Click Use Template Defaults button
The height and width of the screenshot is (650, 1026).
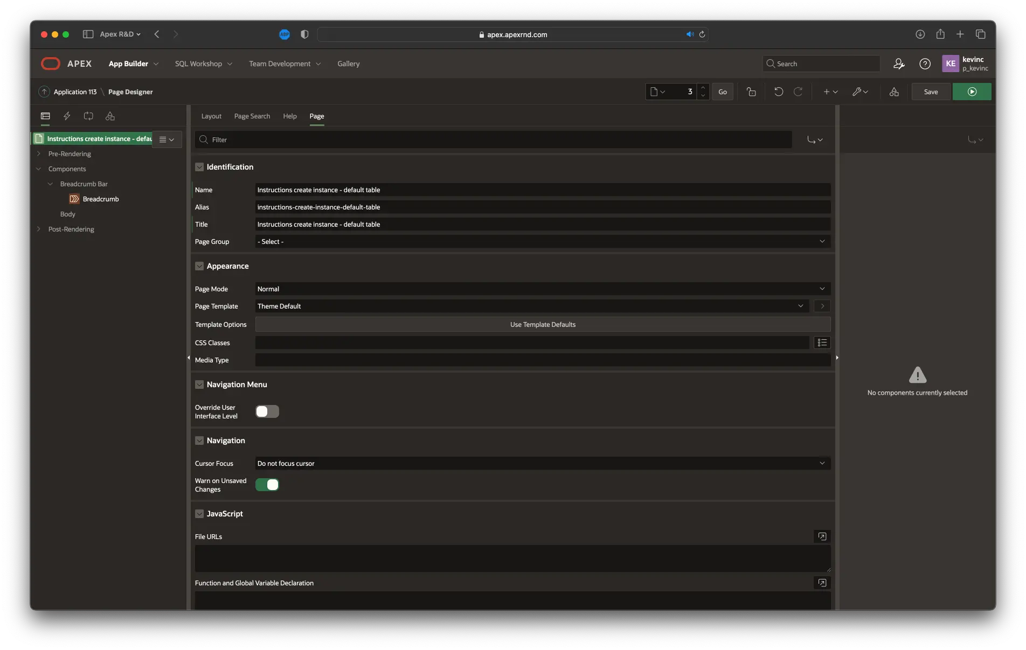tap(543, 324)
